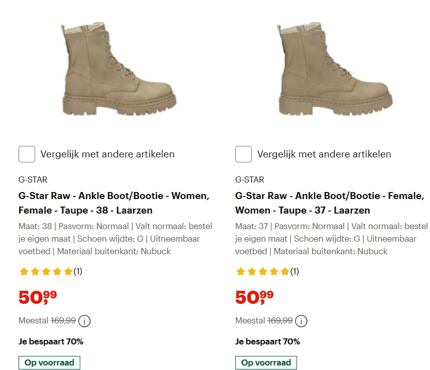Click G-STAR brand name above the size 37 boot
Screen dimensions: 430x370
[250, 179]
